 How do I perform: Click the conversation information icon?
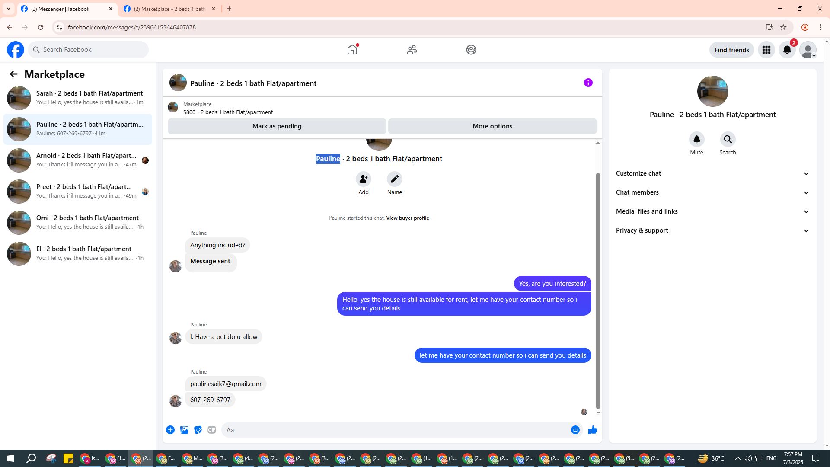click(x=588, y=83)
